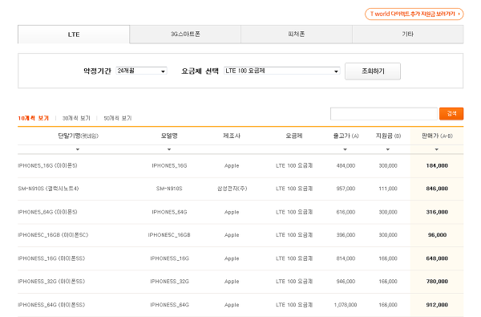Sort by 모델명 column arrow
This screenshot has height=317, width=481.
coord(169,149)
